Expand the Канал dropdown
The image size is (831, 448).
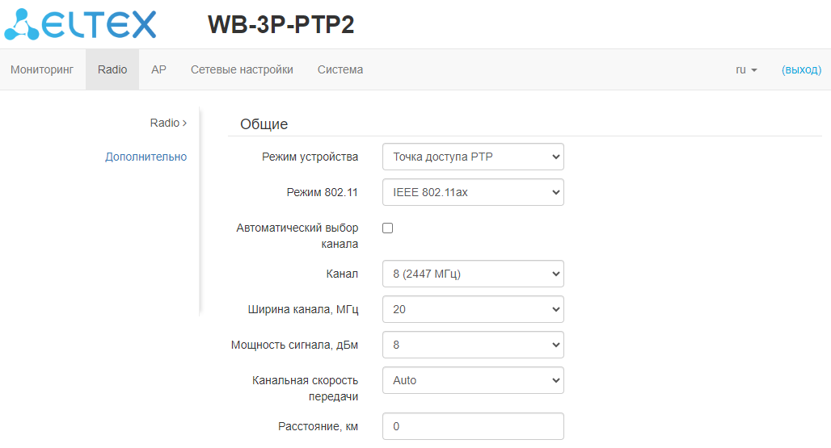click(x=473, y=274)
